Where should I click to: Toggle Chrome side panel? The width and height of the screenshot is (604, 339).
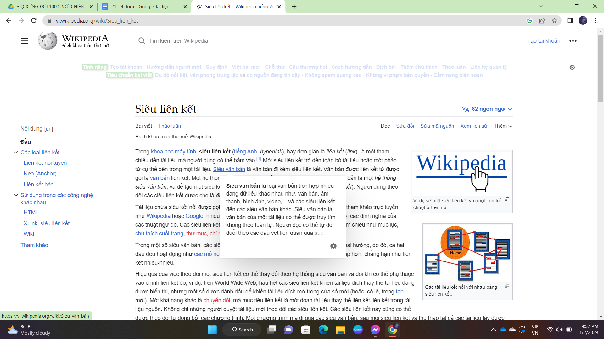tap(570, 21)
